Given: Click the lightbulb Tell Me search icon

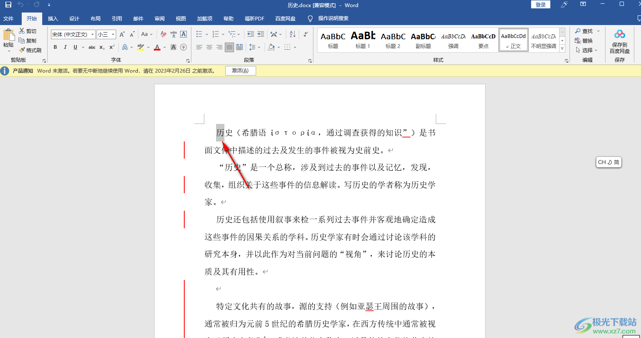Looking at the screenshot, I should tap(310, 19).
